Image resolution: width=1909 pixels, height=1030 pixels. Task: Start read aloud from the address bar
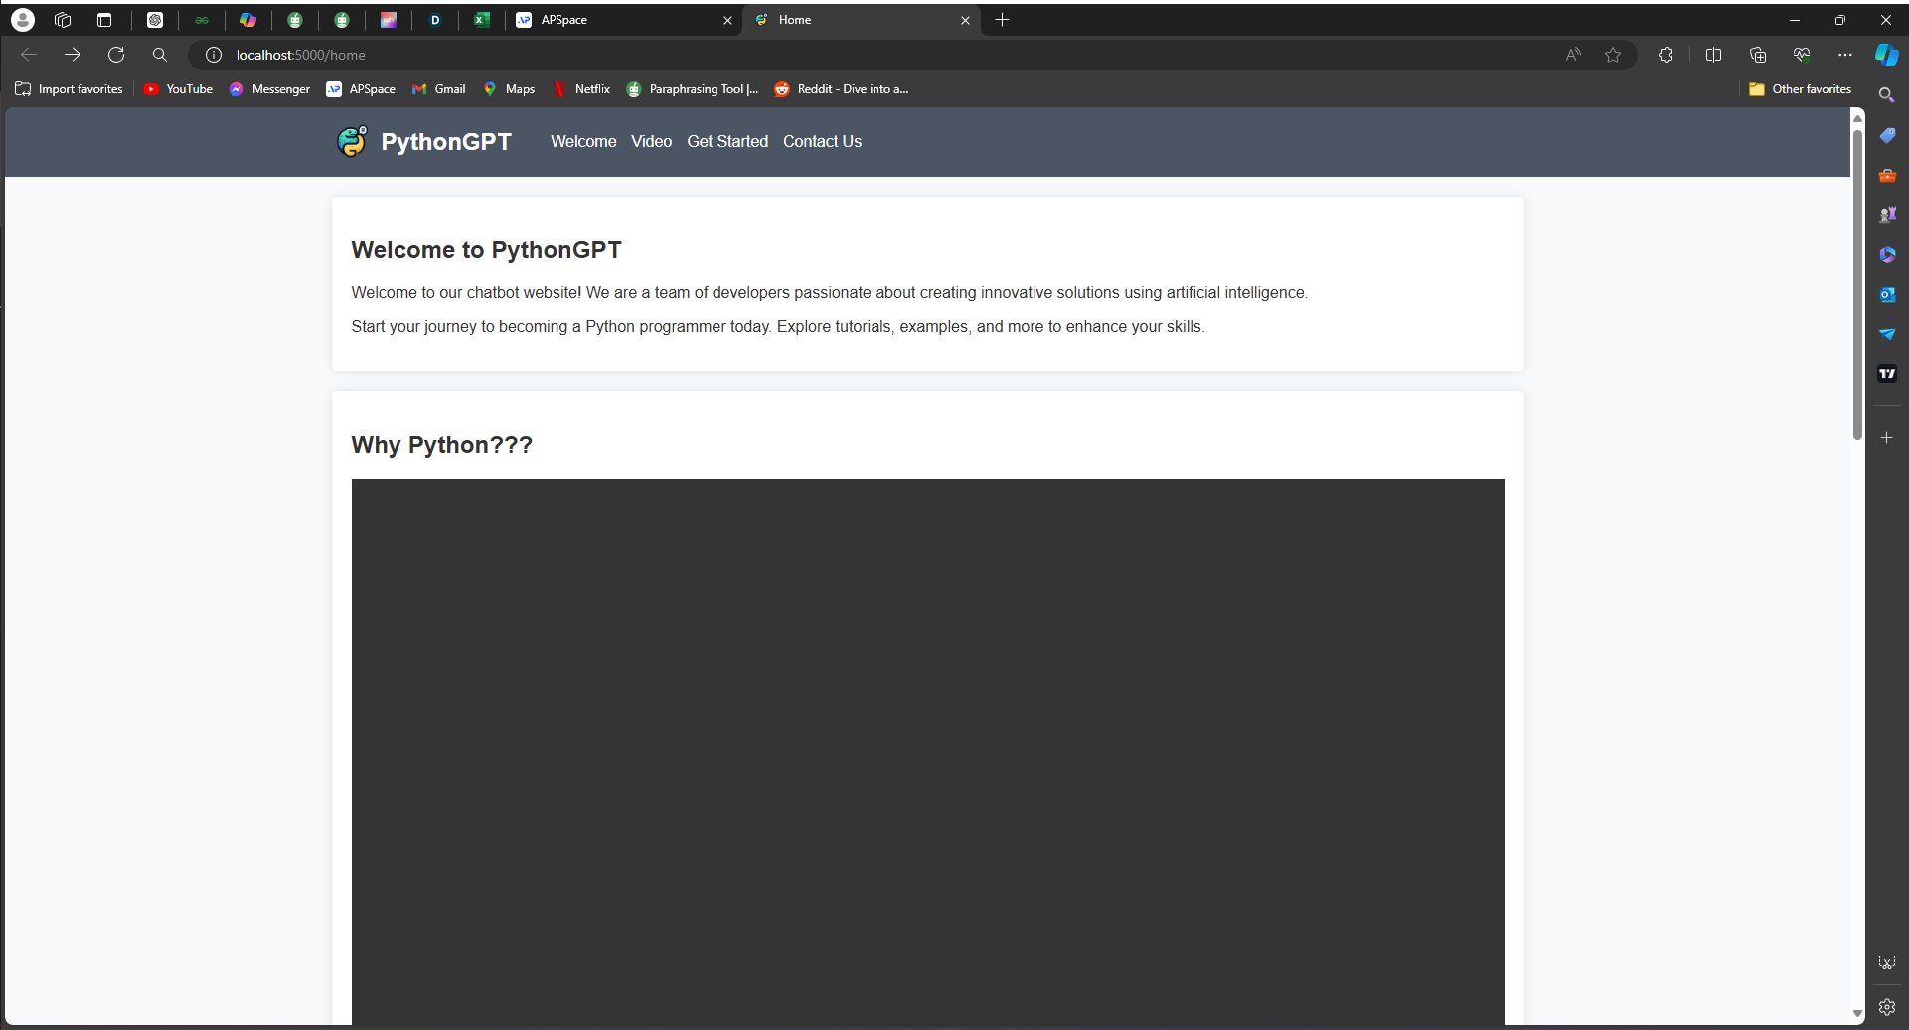1573,55
